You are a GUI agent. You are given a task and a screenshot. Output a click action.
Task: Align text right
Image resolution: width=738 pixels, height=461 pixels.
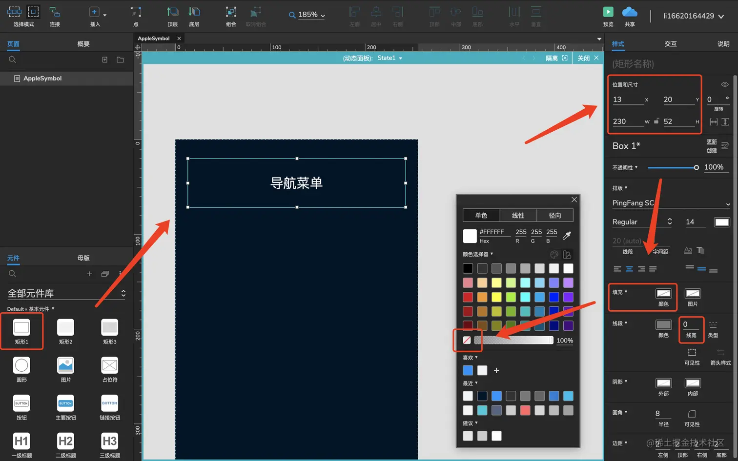(641, 269)
